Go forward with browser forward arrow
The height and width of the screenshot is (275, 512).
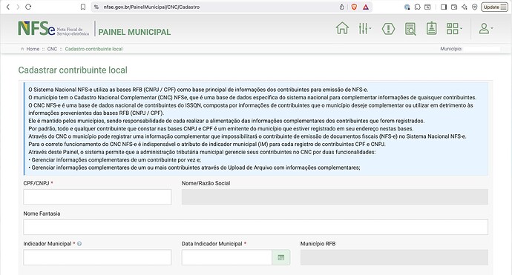(x=18, y=7)
